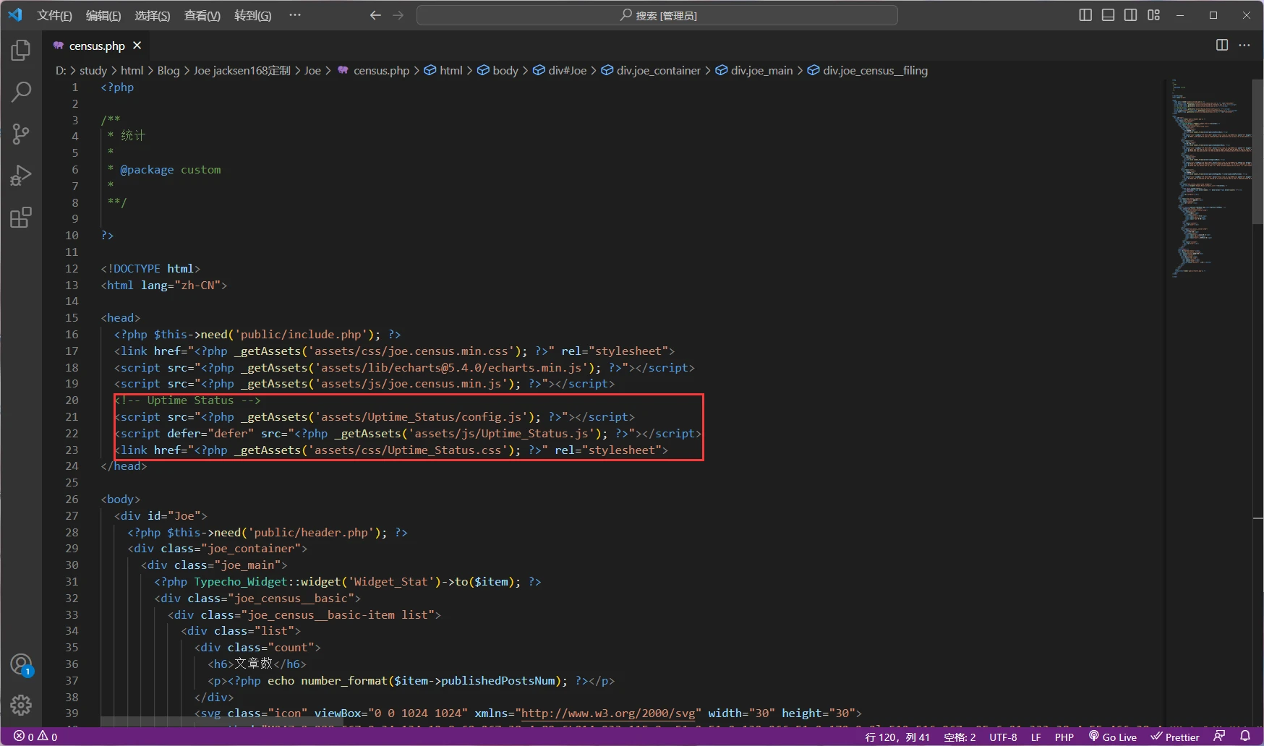Toggle the primary side bar visibility
The height and width of the screenshot is (746, 1264).
pyautogui.click(x=1085, y=15)
